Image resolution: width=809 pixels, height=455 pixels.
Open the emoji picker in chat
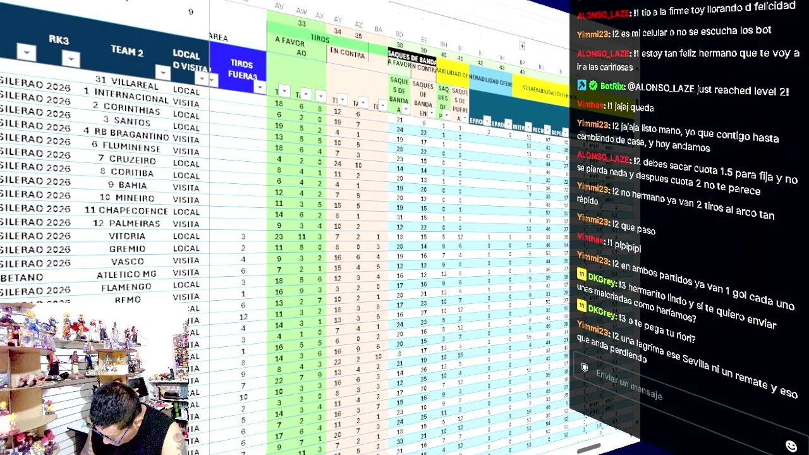point(791,446)
